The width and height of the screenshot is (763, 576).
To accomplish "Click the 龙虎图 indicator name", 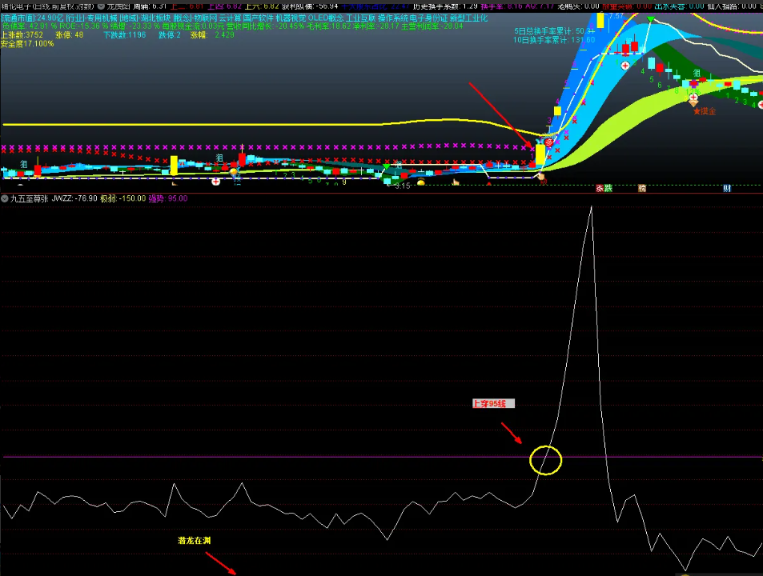I will (118, 6).
